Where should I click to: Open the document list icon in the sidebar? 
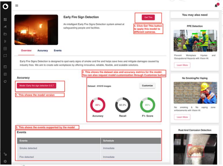tap(5, 74)
